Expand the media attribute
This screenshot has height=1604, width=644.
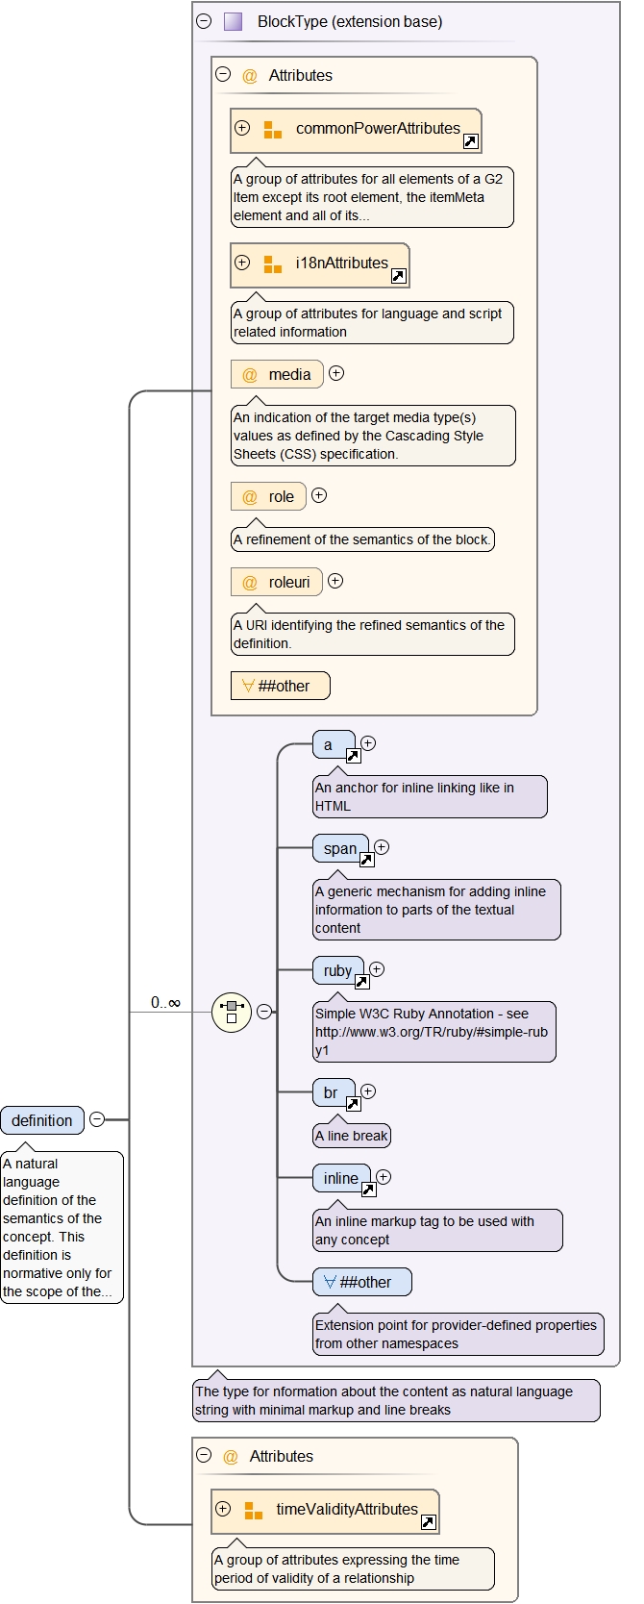tap(336, 373)
